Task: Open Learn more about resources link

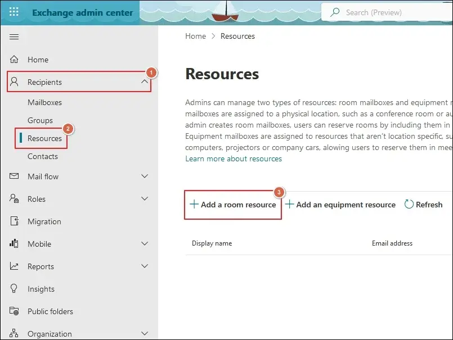Action: [x=234, y=158]
